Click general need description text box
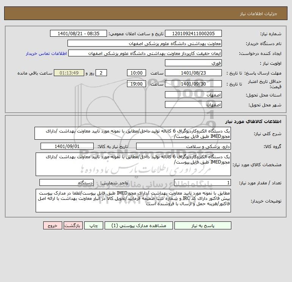The width and height of the screenshot is (292, 282). click(133, 134)
